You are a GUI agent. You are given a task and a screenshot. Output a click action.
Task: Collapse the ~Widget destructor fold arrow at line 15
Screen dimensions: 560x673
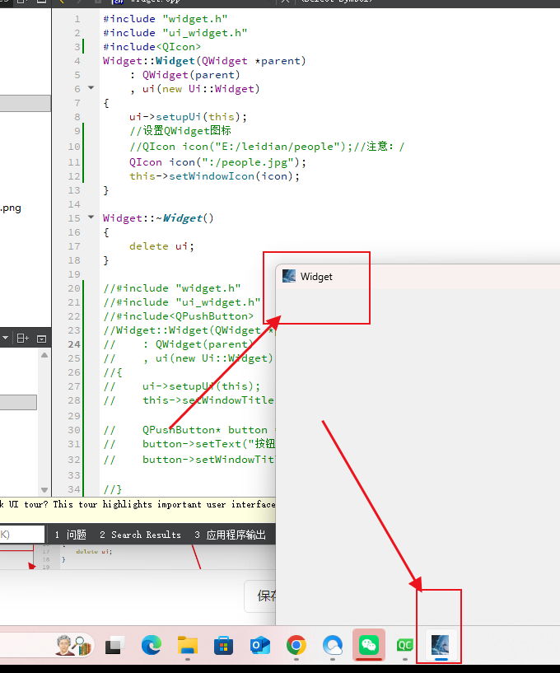[91, 217]
